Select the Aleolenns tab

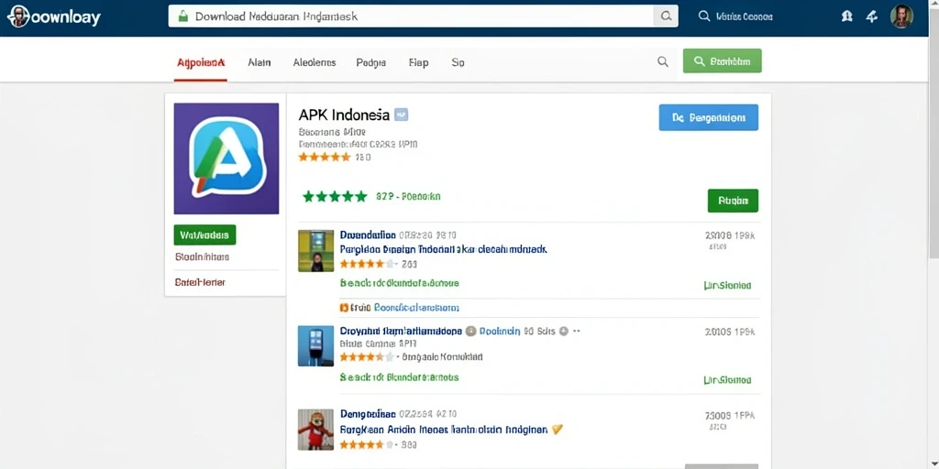(x=315, y=62)
